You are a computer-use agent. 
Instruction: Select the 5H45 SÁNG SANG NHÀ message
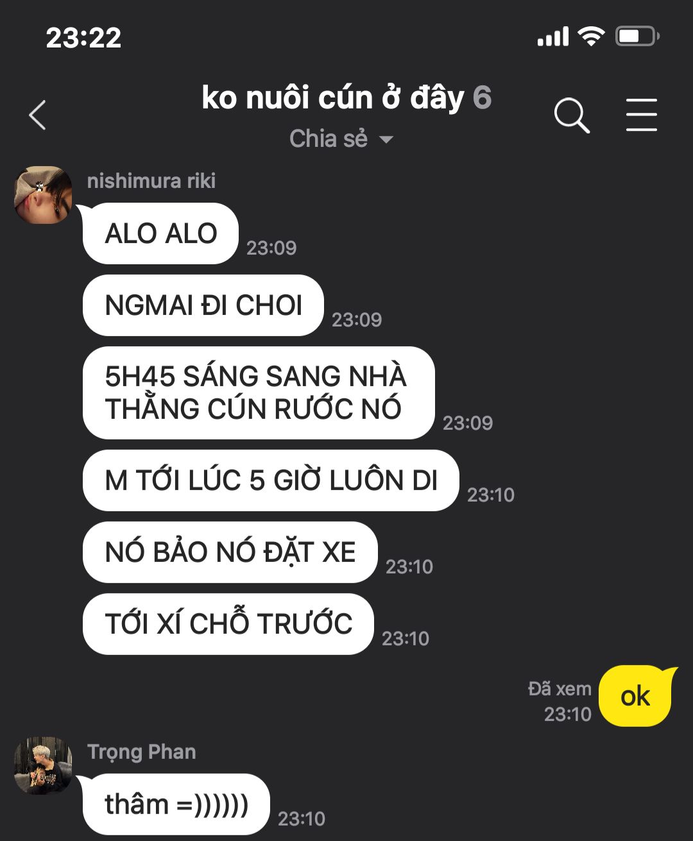pos(259,393)
